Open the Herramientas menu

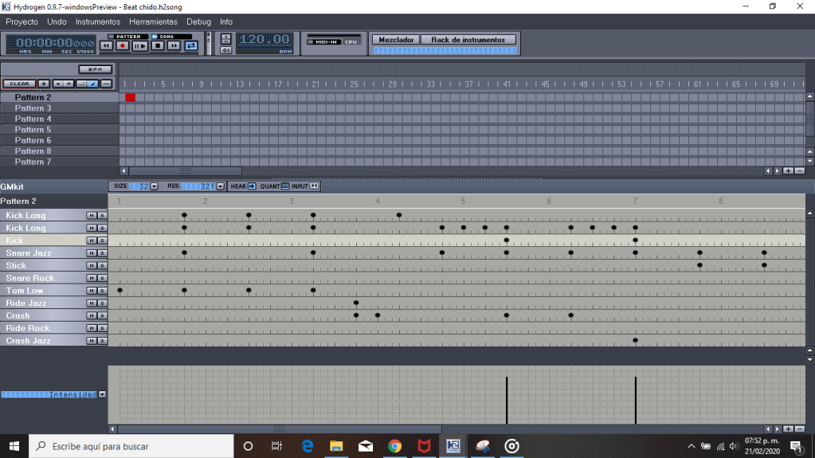pos(154,22)
